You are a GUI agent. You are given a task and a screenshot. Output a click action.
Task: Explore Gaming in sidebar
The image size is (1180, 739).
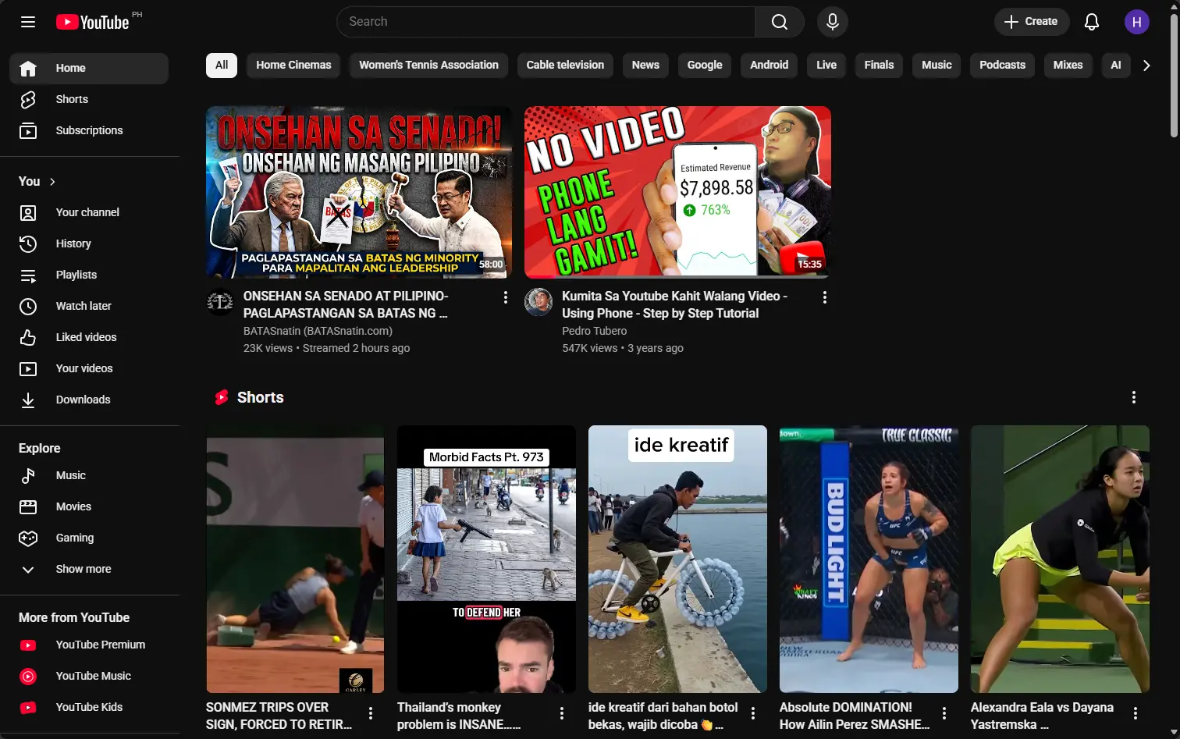coord(89,538)
